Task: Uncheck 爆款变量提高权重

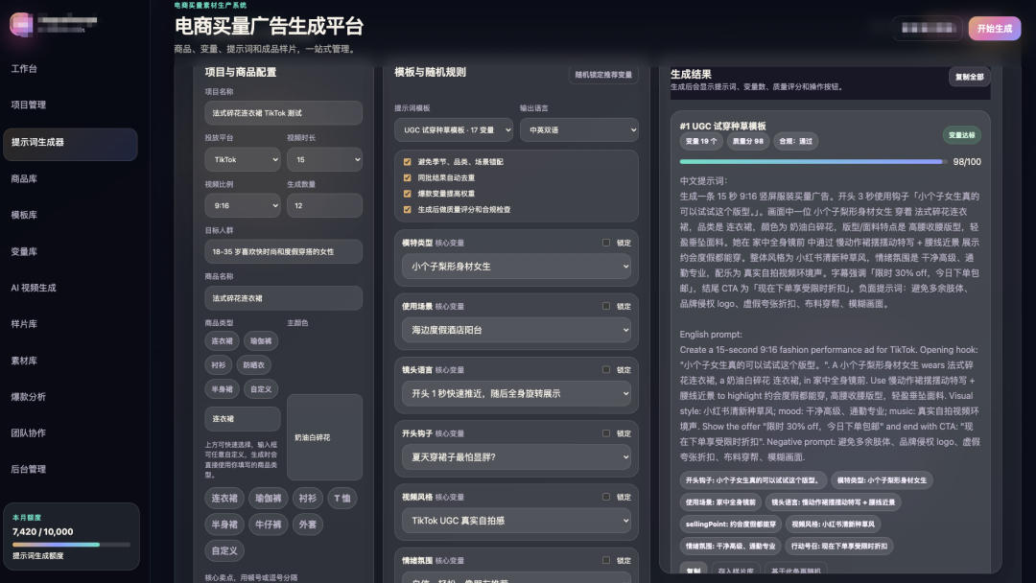Action: [407, 194]
